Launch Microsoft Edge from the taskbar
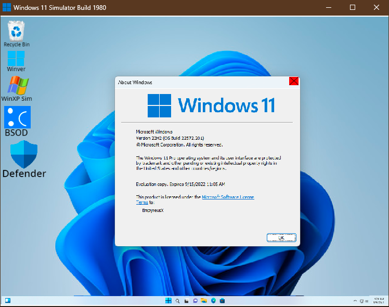The image size is (389, 307). [x=213, y=301]
